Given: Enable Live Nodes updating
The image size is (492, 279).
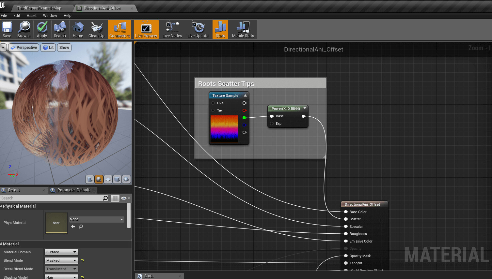Looking at the screenshot, I should click(x=172, y=29).
